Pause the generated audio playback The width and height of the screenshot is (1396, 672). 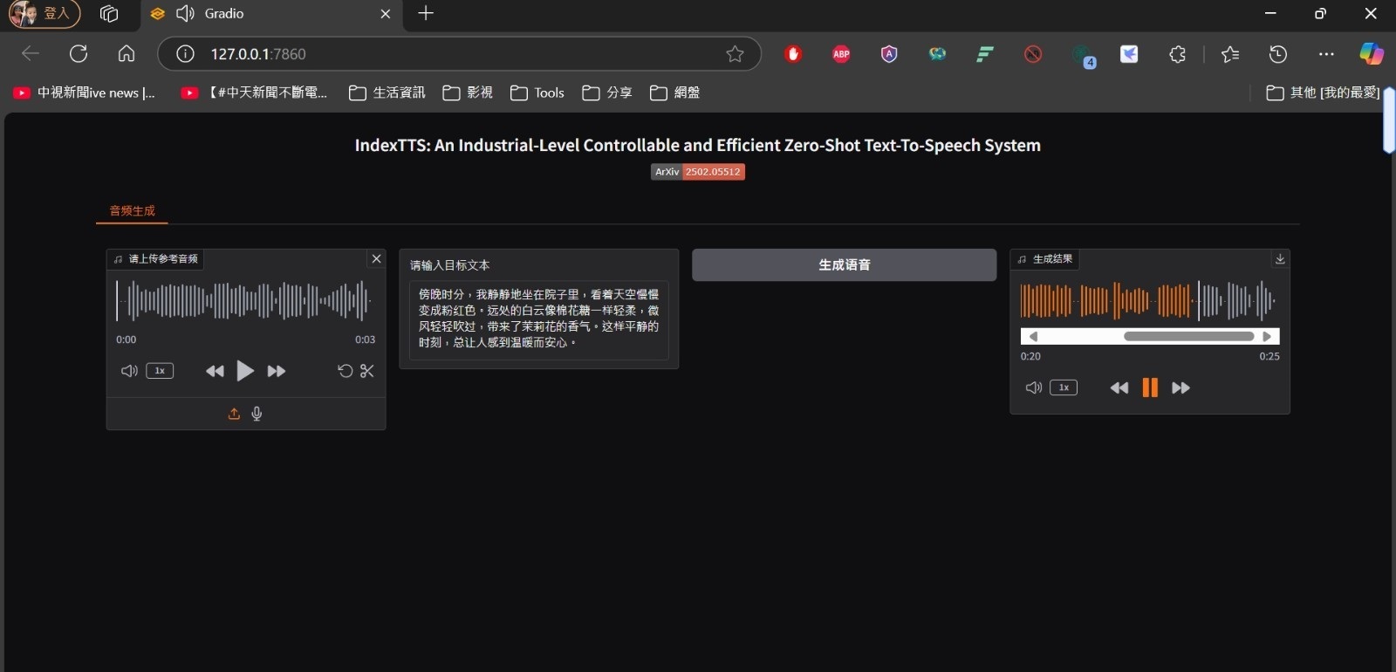(1150, 387)
